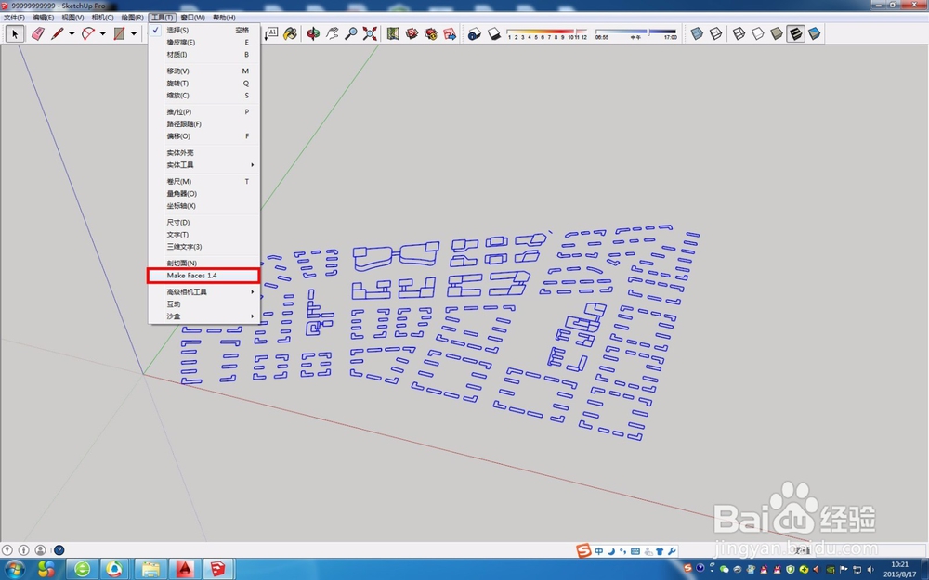Screen dimensions: 929x580
Task: Expand the Arc tool dropdown arrow
Action: [102, 33]
